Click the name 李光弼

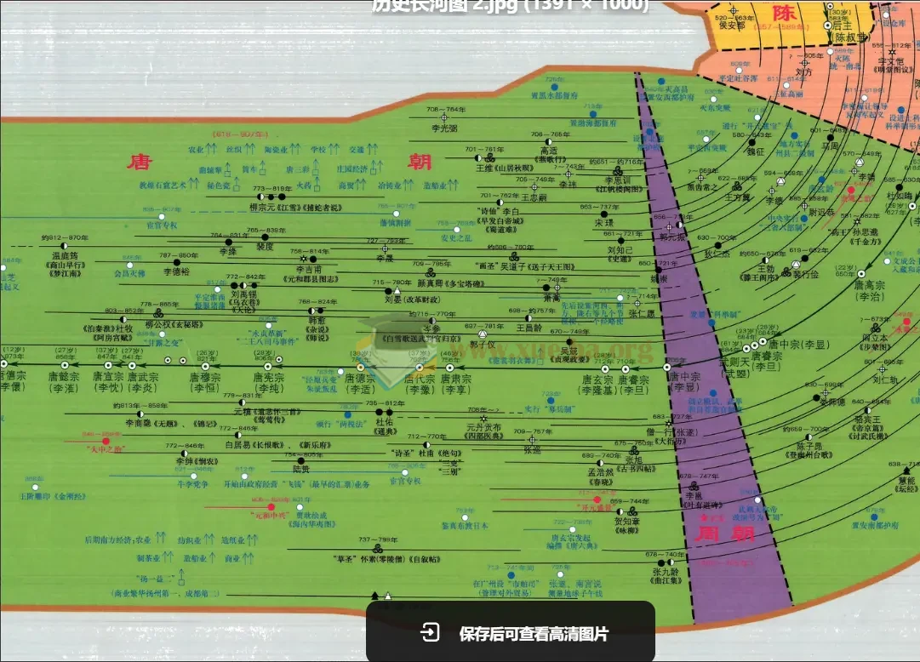(x=444, y=128)
